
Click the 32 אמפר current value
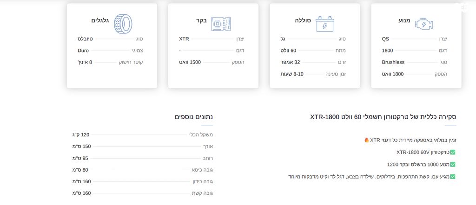click(x=290, y=62)
